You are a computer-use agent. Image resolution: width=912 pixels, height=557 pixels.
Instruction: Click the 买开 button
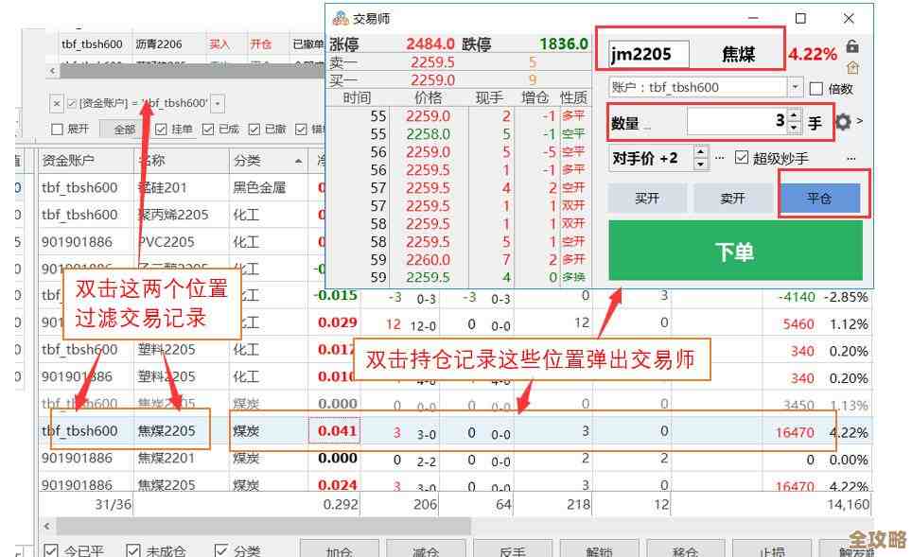[x=647, y=198]
